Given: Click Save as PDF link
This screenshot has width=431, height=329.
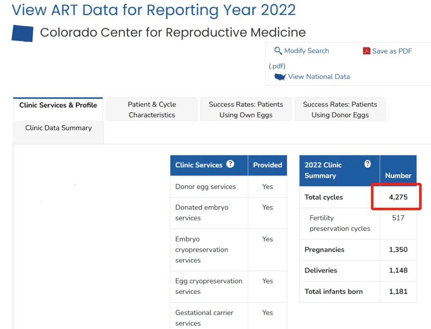Looking at the screenshot, I should (x=392, y=51).
